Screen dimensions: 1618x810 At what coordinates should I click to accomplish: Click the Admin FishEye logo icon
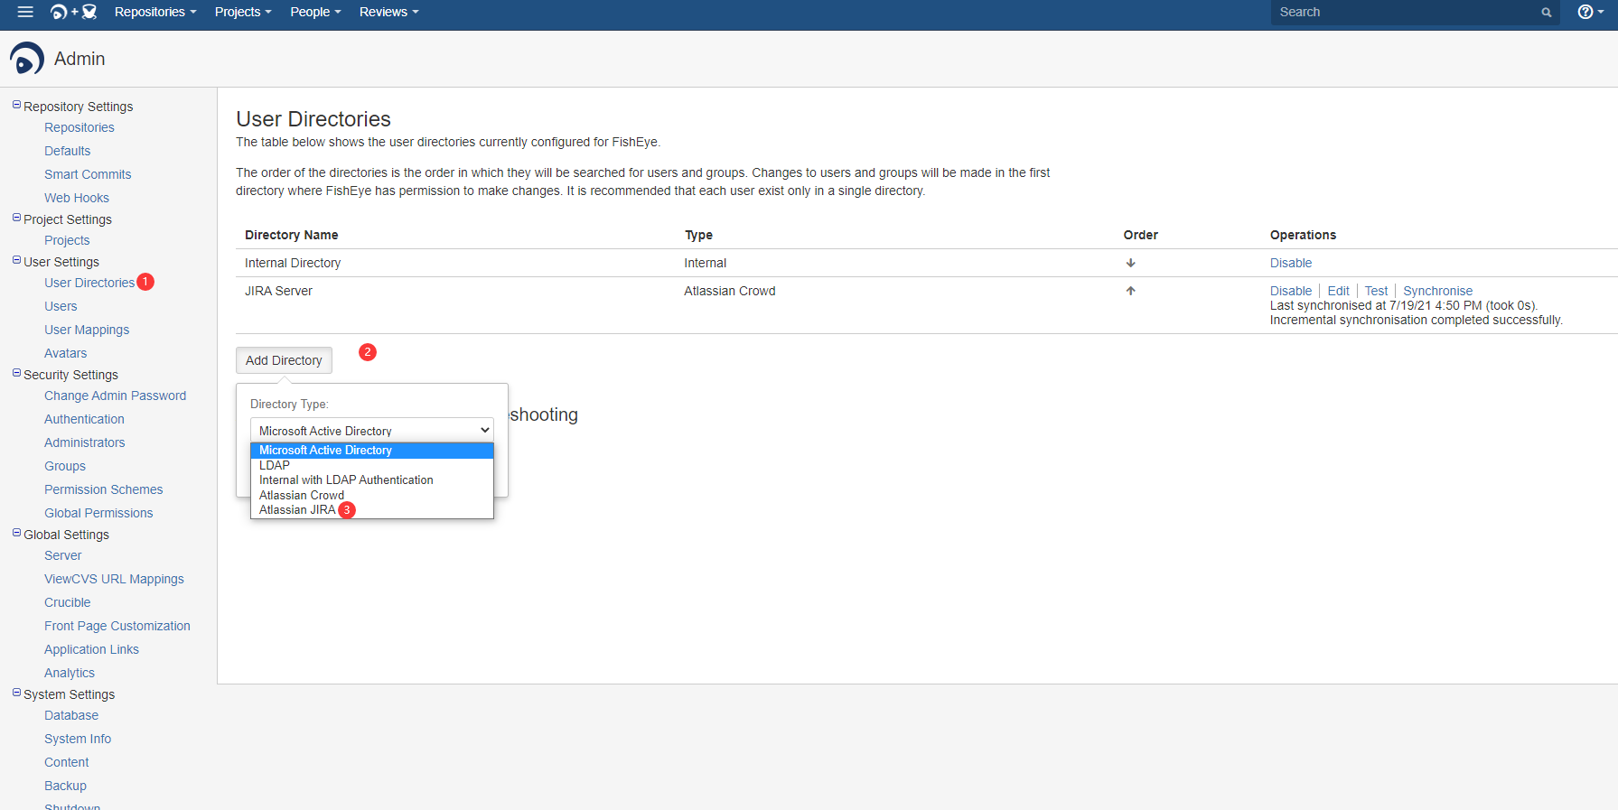coord(27,59)
